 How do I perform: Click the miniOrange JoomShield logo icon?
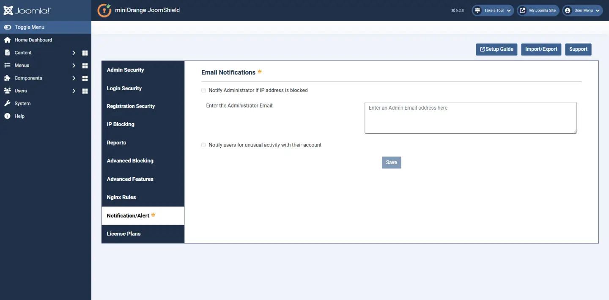[x=104, y=10]
